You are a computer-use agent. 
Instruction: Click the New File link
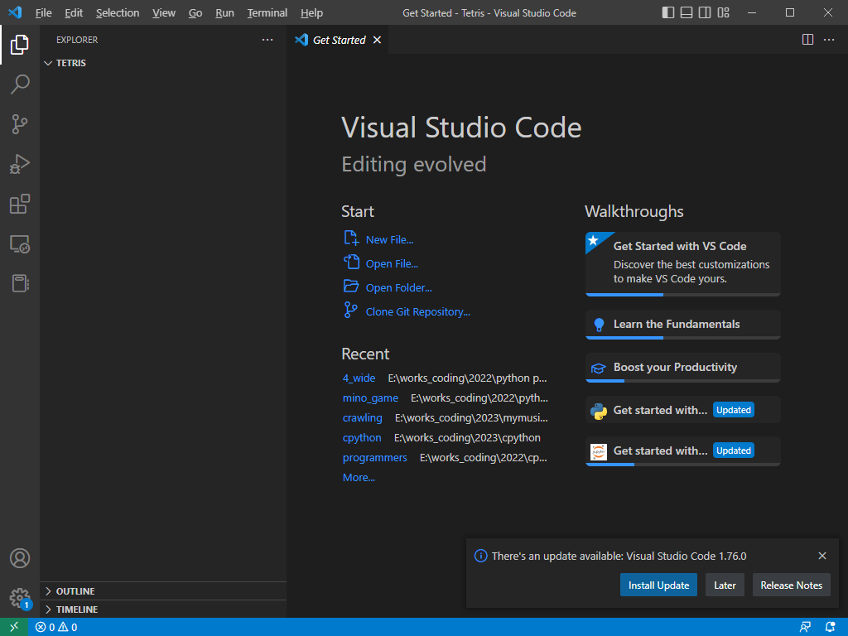[x=389, y=239]
